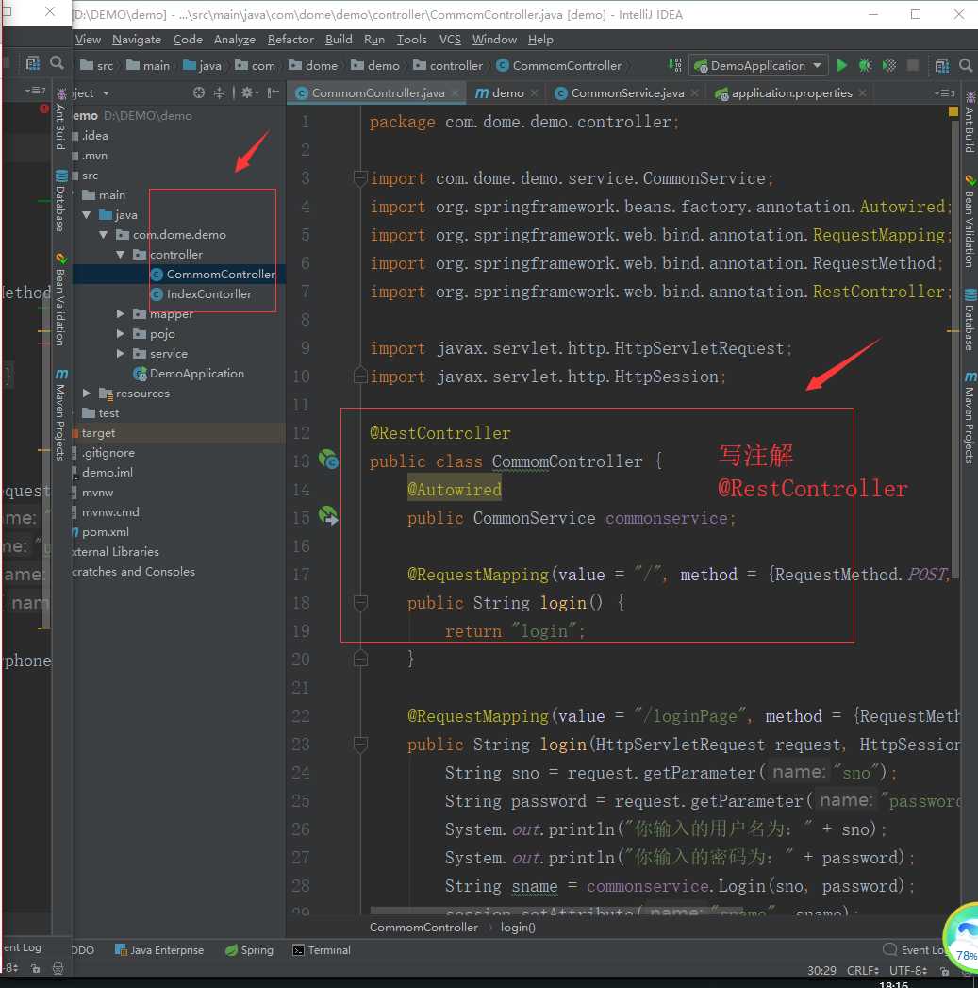Click the login() breadcrumb below the editor
This screenshot has height=988, width=978.
click(x=518, y=928)
